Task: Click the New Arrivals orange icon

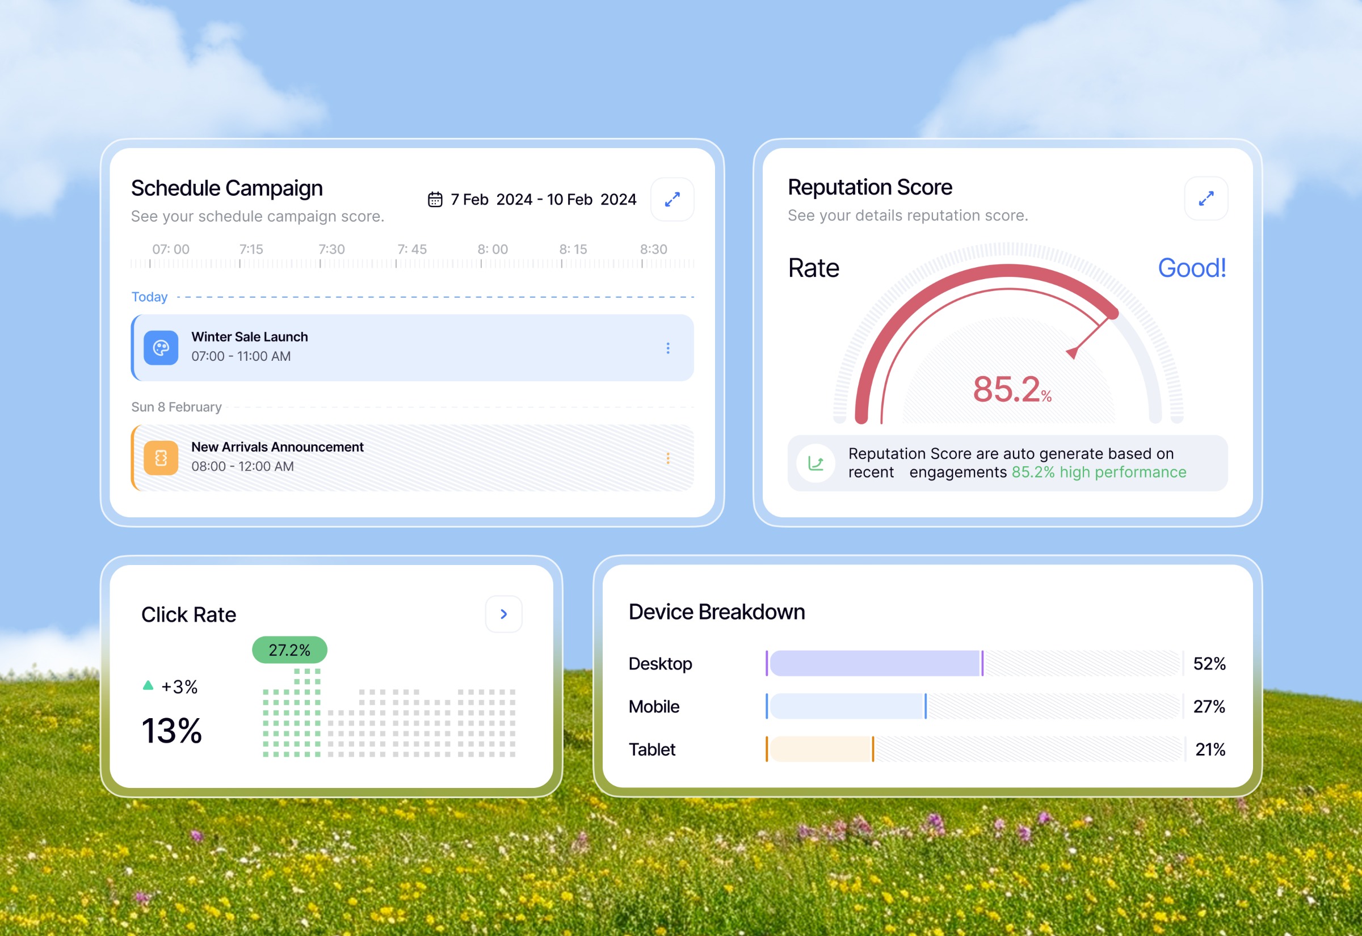Action: click(x=161, y=457)
